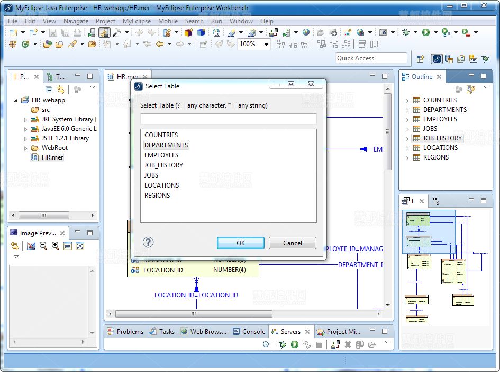Click zoom out icon in Image Preview
Image resolution: width=500 pixels, height=372 pixels.
(x=43, y=246)
